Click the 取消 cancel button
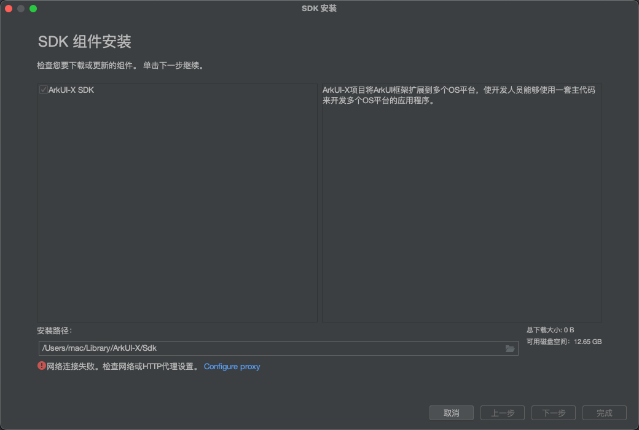The height and width of the screenshot is (430, 639). pyautogui.click(x=452, y=413)
